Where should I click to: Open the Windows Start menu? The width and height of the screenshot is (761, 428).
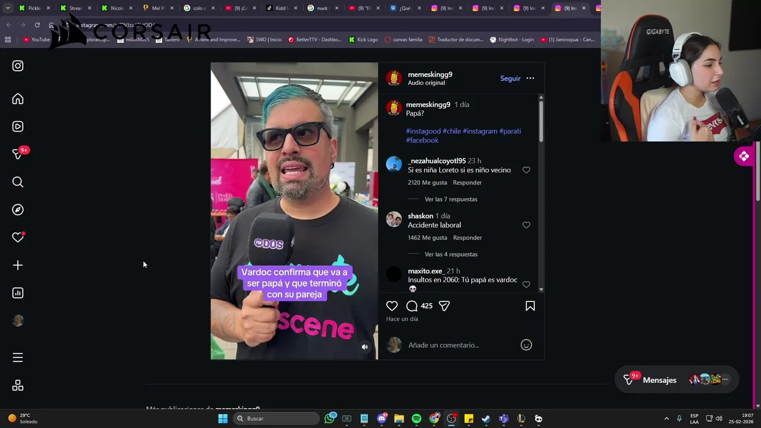(223, 418)
